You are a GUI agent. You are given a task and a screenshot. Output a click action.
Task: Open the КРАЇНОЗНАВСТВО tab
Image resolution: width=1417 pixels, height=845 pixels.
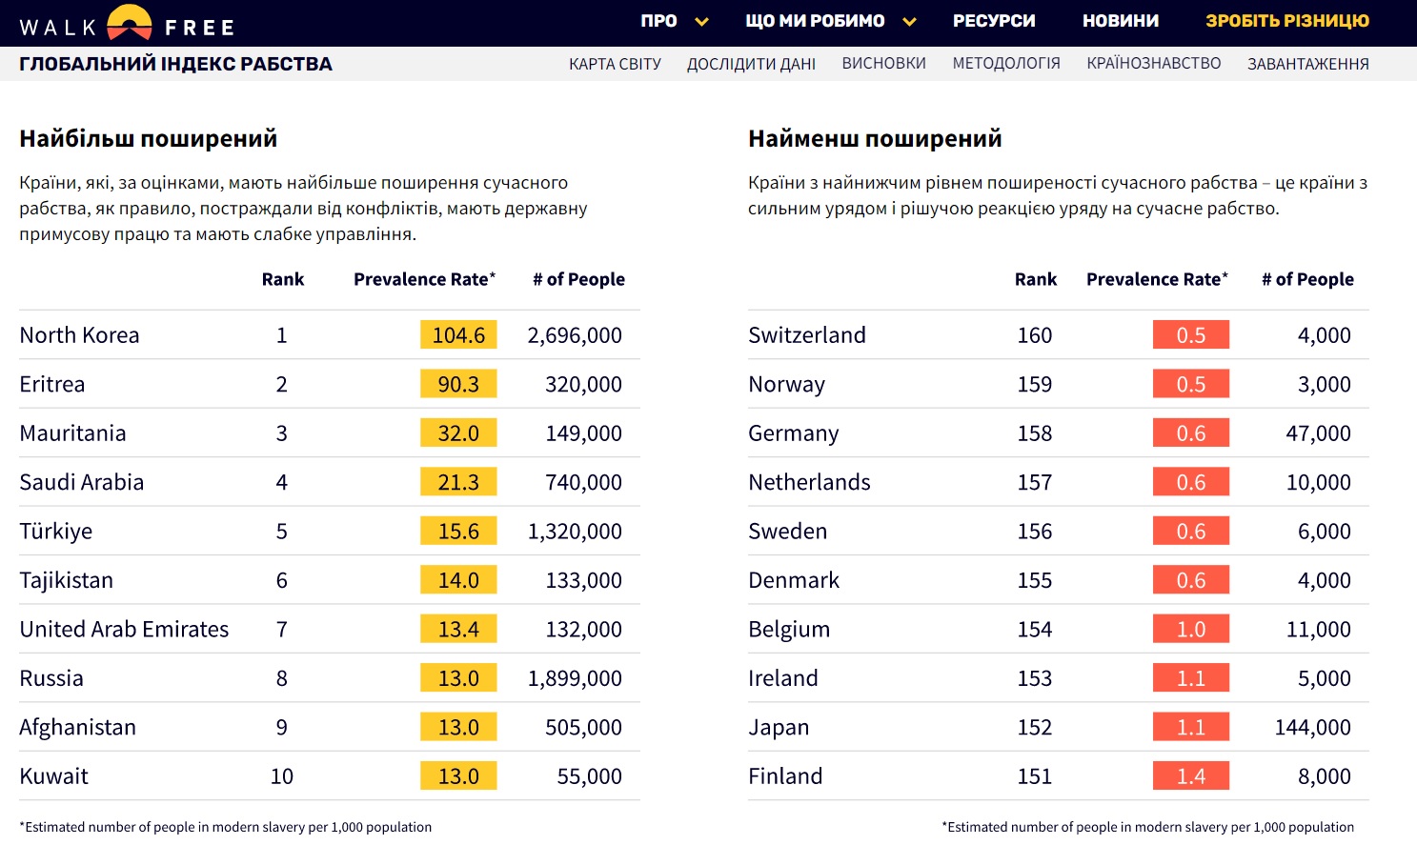point(1153,64)
